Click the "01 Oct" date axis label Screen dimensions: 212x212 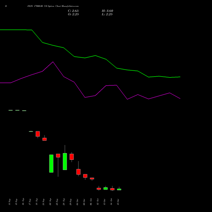pos(77,202)
